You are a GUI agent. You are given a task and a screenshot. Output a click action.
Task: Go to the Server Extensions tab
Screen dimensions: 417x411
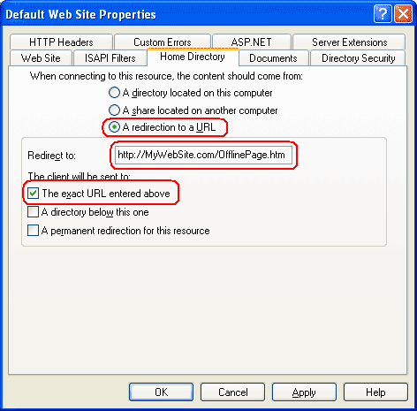[349, 42]
